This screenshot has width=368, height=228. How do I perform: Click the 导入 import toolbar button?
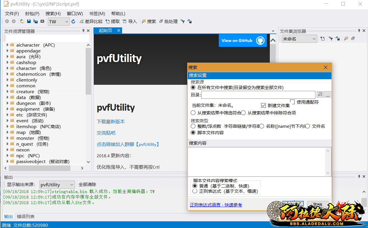[x=130, y=22]
